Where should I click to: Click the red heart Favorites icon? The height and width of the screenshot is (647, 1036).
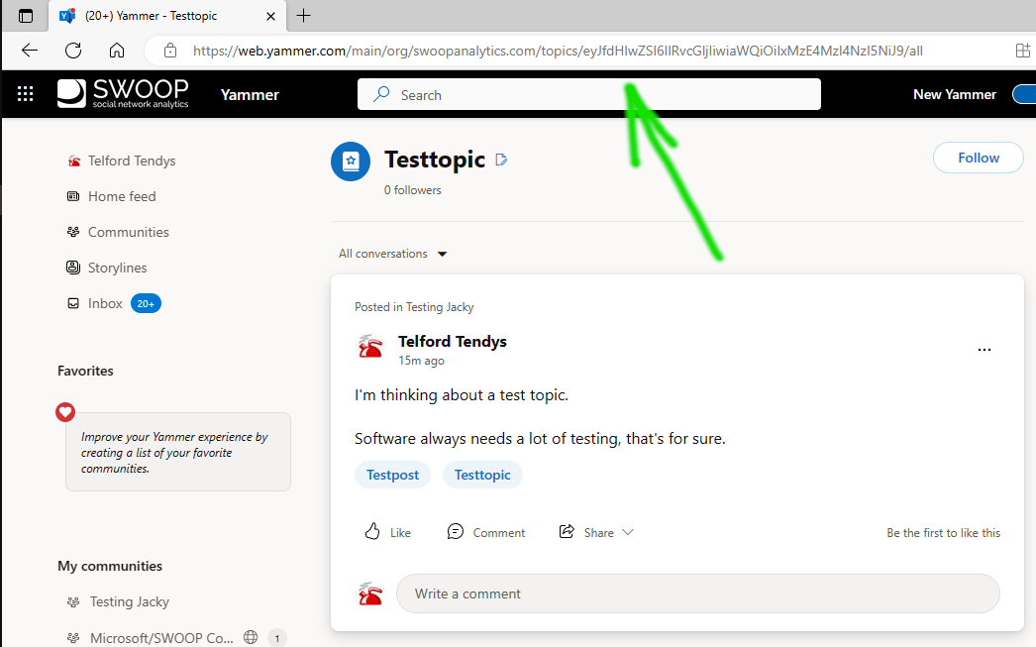pos(64,412)
